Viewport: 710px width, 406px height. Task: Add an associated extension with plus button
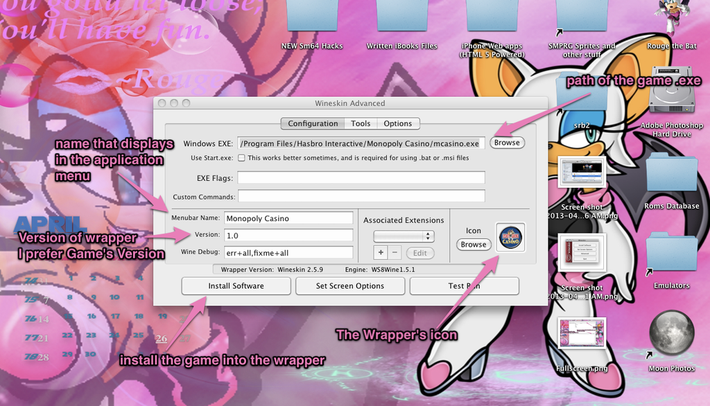pyautogui.click(x=381, y=253)
